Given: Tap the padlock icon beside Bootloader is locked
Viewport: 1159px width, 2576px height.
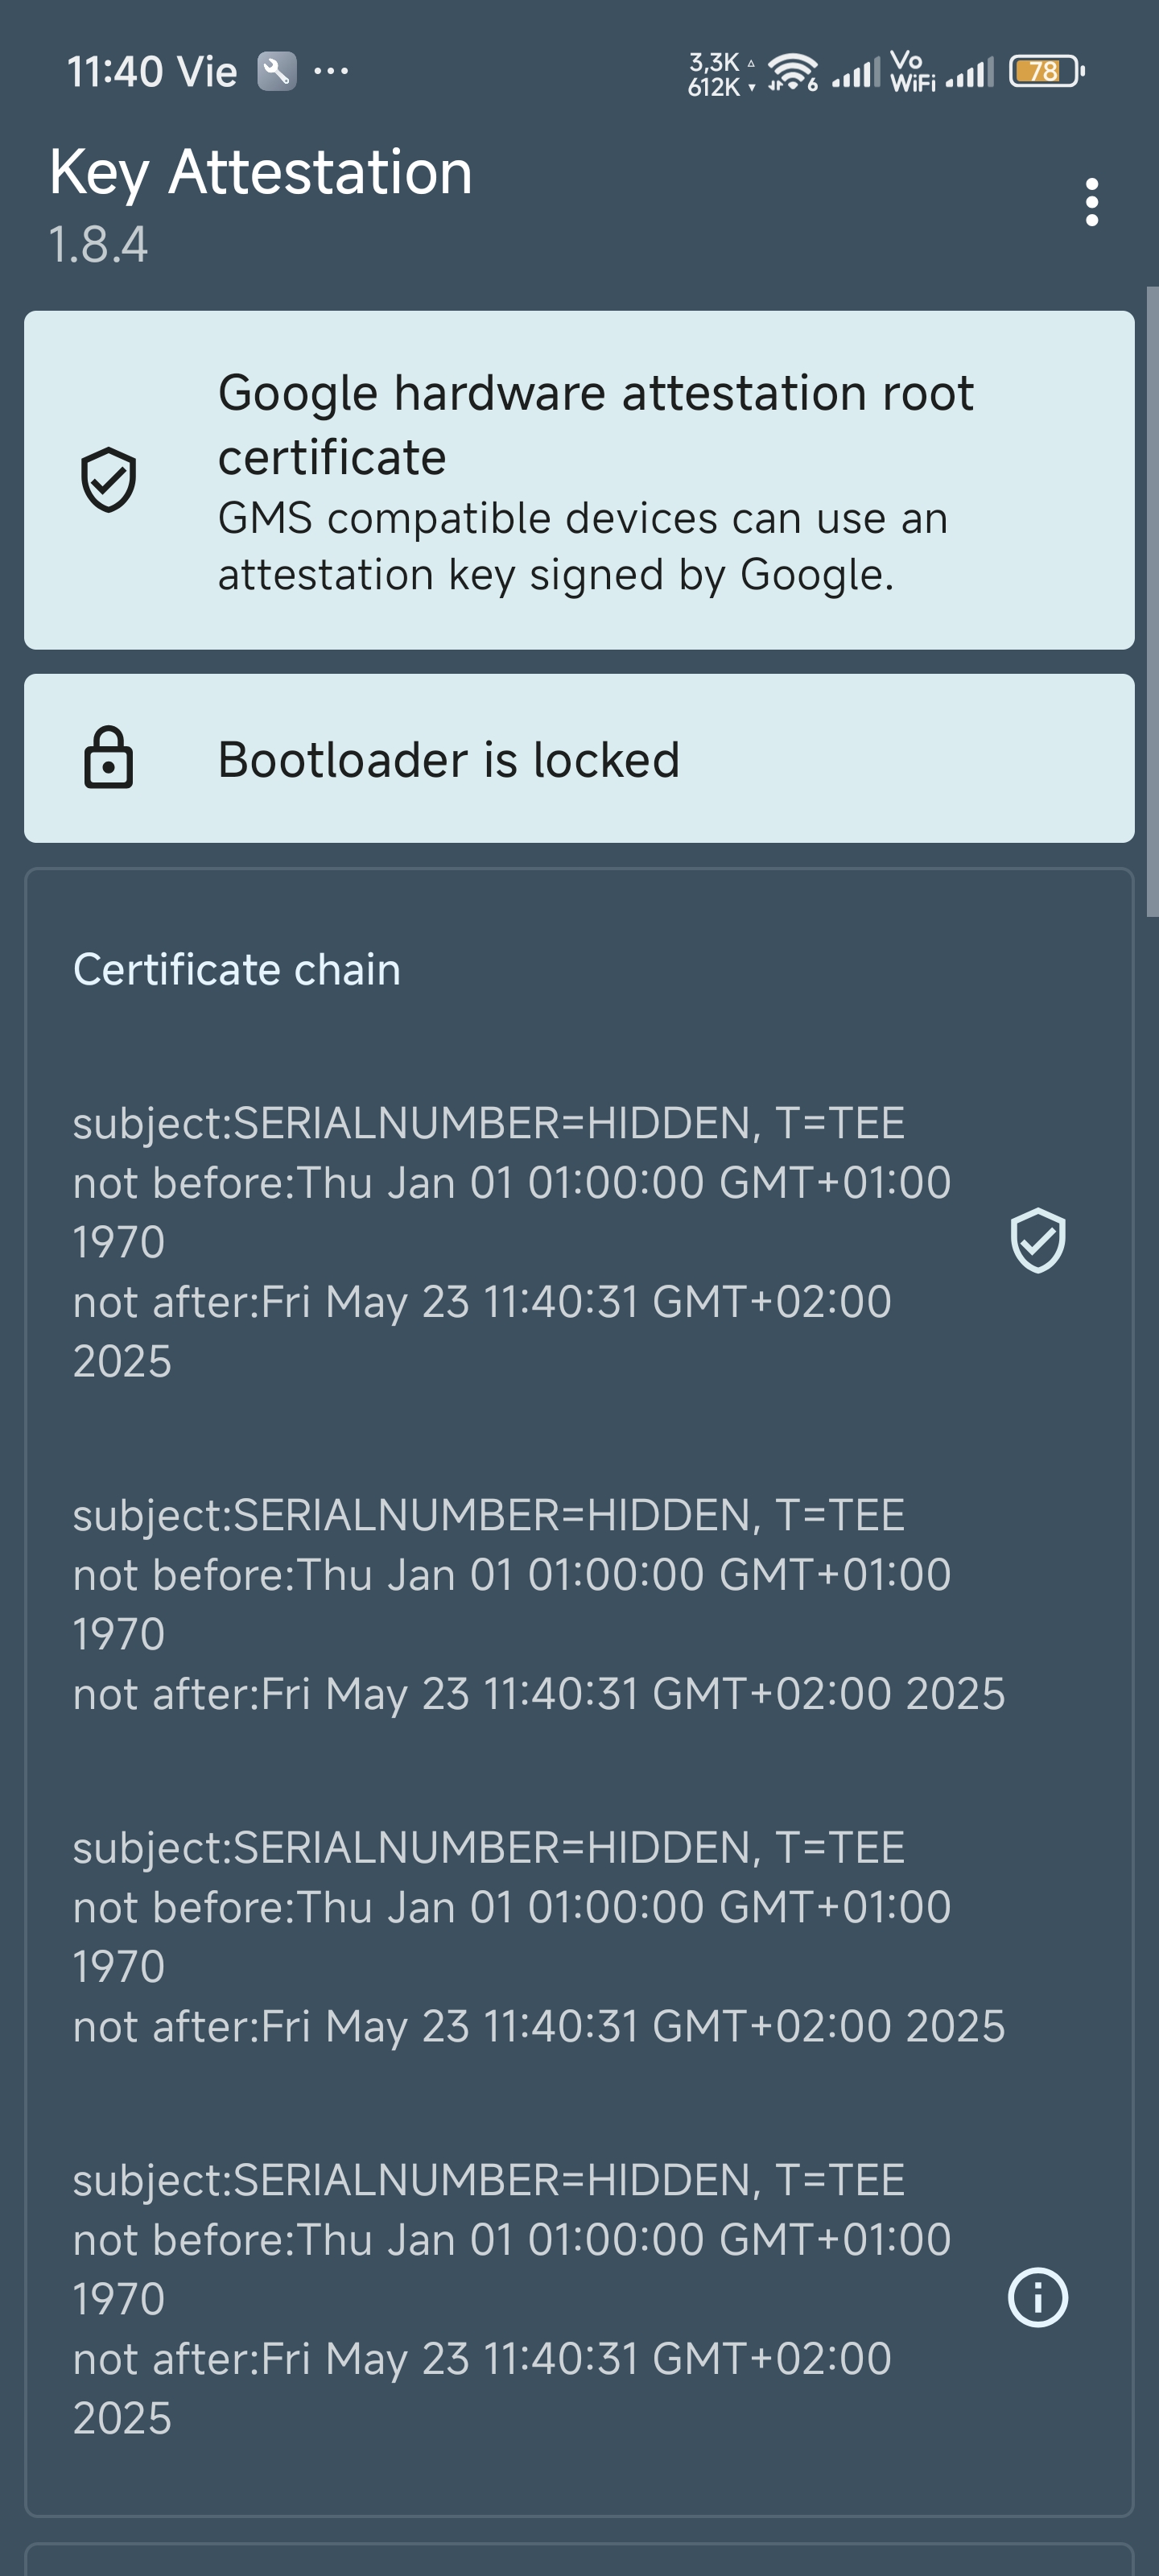Looking at the screenshot, I should pyautogui.click(x=109, y=758).
